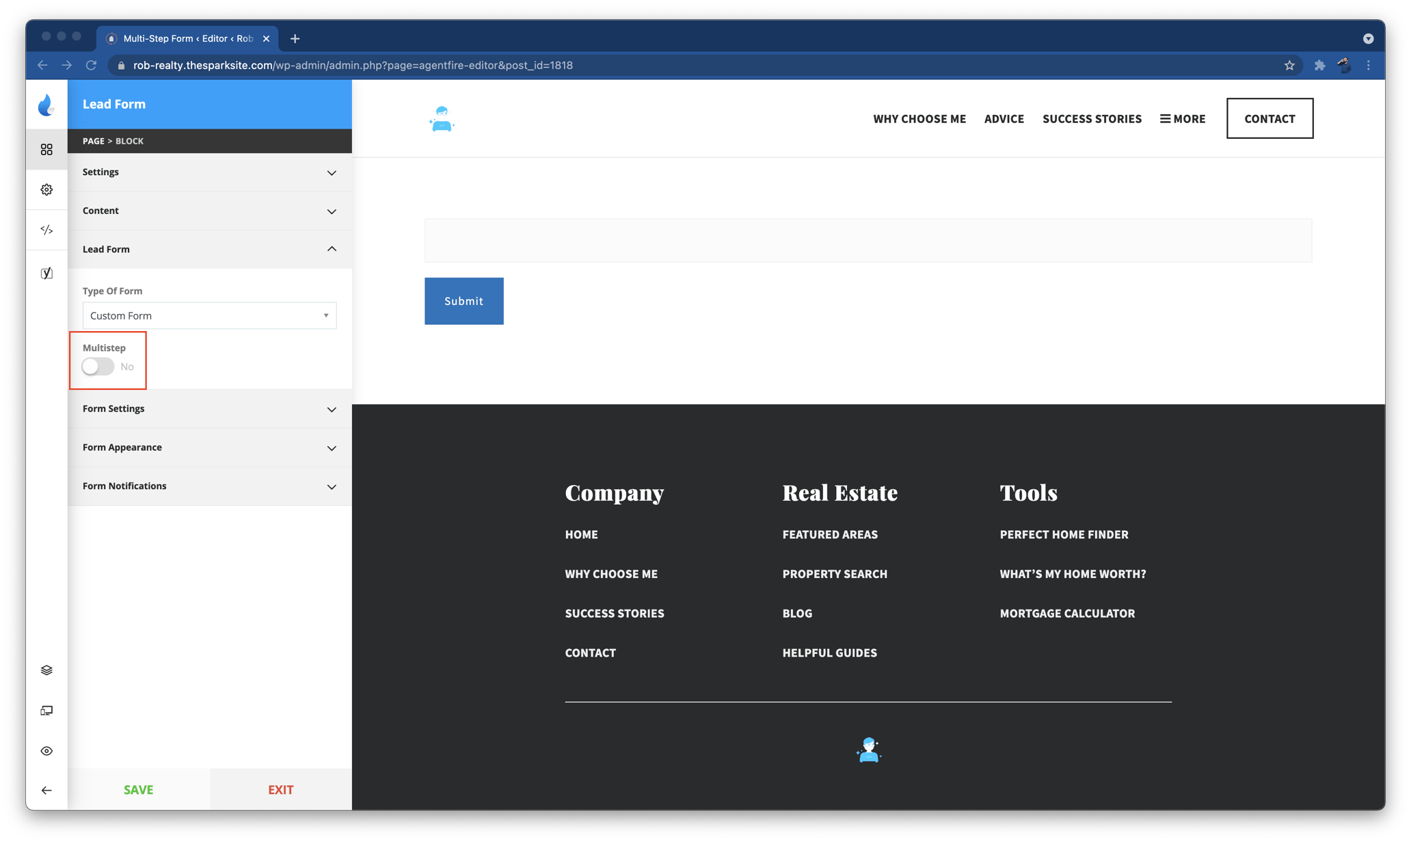Click the eye preview icon in the sidebar
The image size is (1411, 842).
(46, 750)
